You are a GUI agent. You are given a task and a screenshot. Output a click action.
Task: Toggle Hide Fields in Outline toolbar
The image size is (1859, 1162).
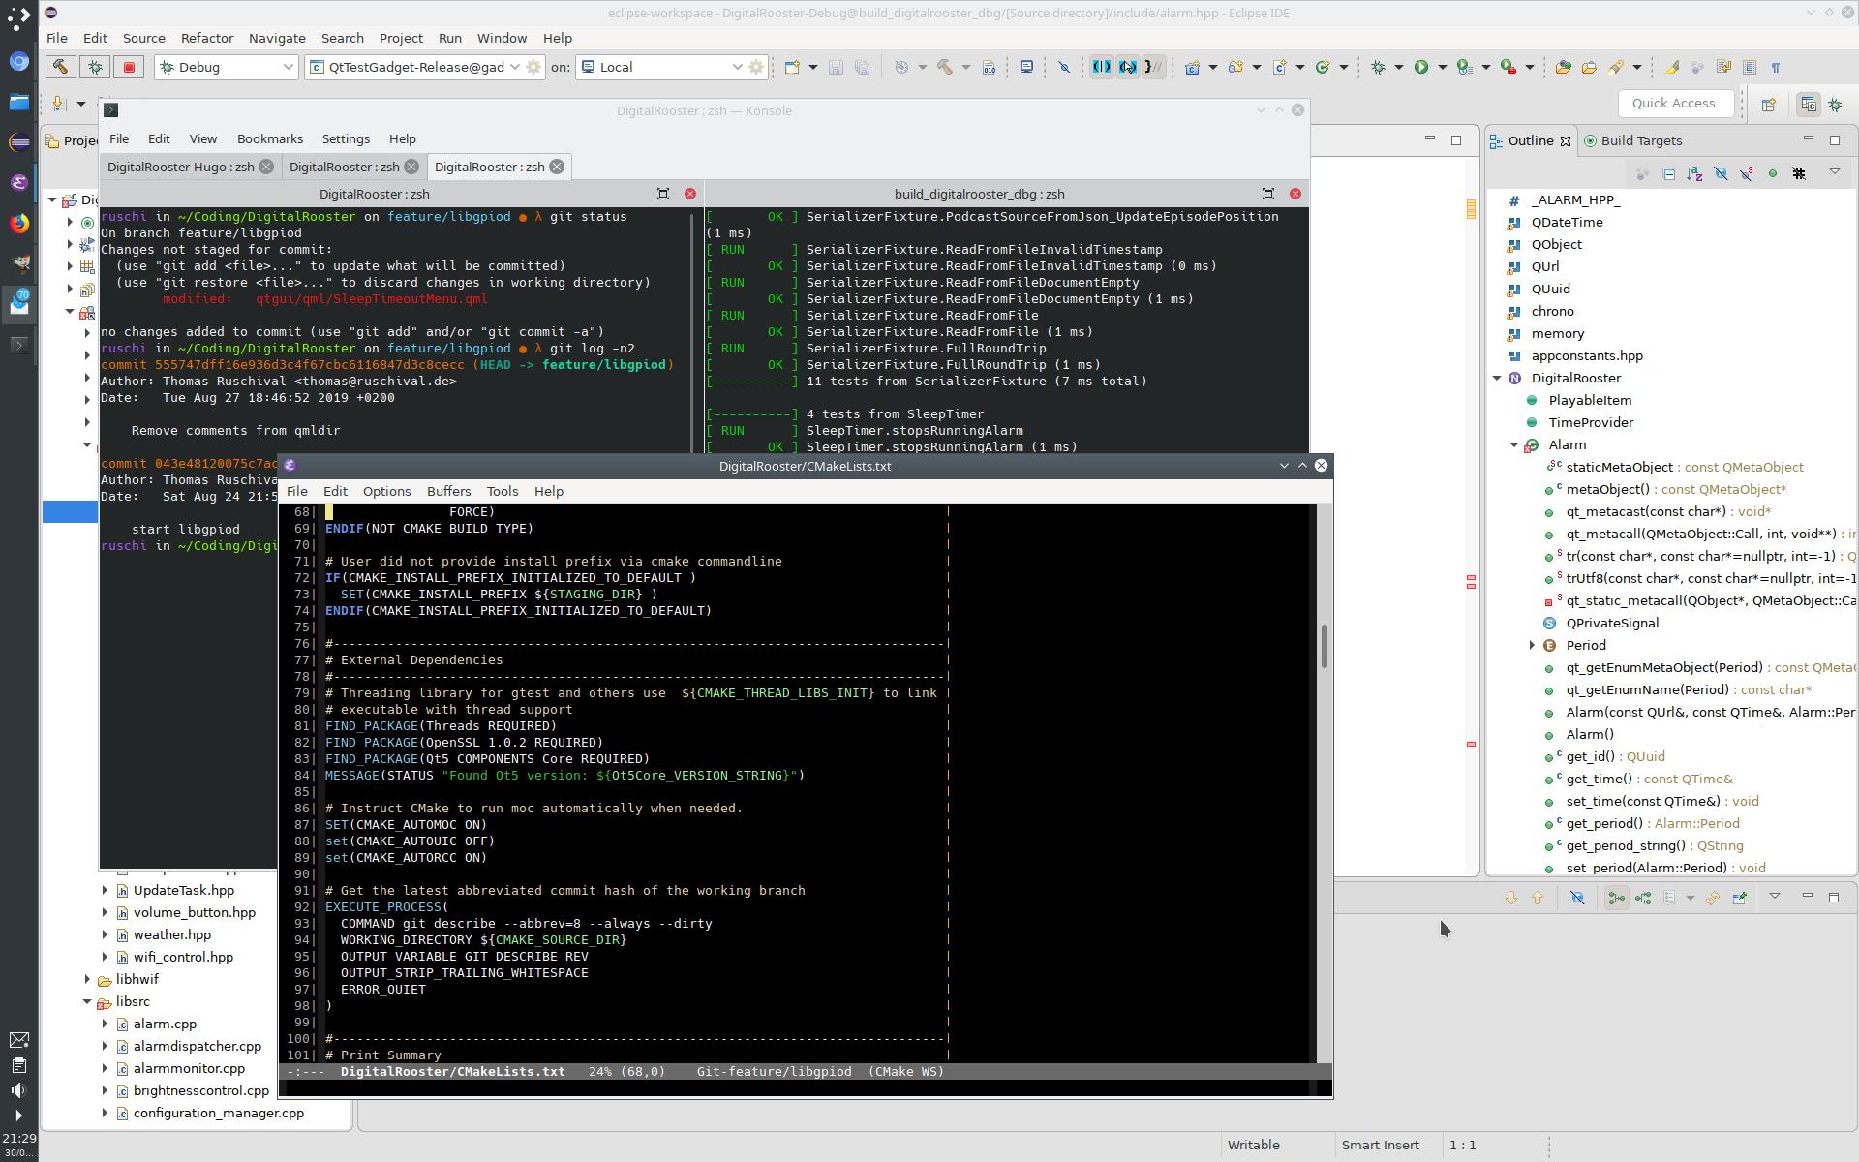(1721, 173)
